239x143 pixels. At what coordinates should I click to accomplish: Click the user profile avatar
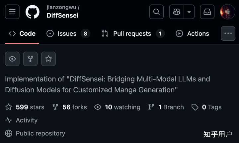pos(228,12)
